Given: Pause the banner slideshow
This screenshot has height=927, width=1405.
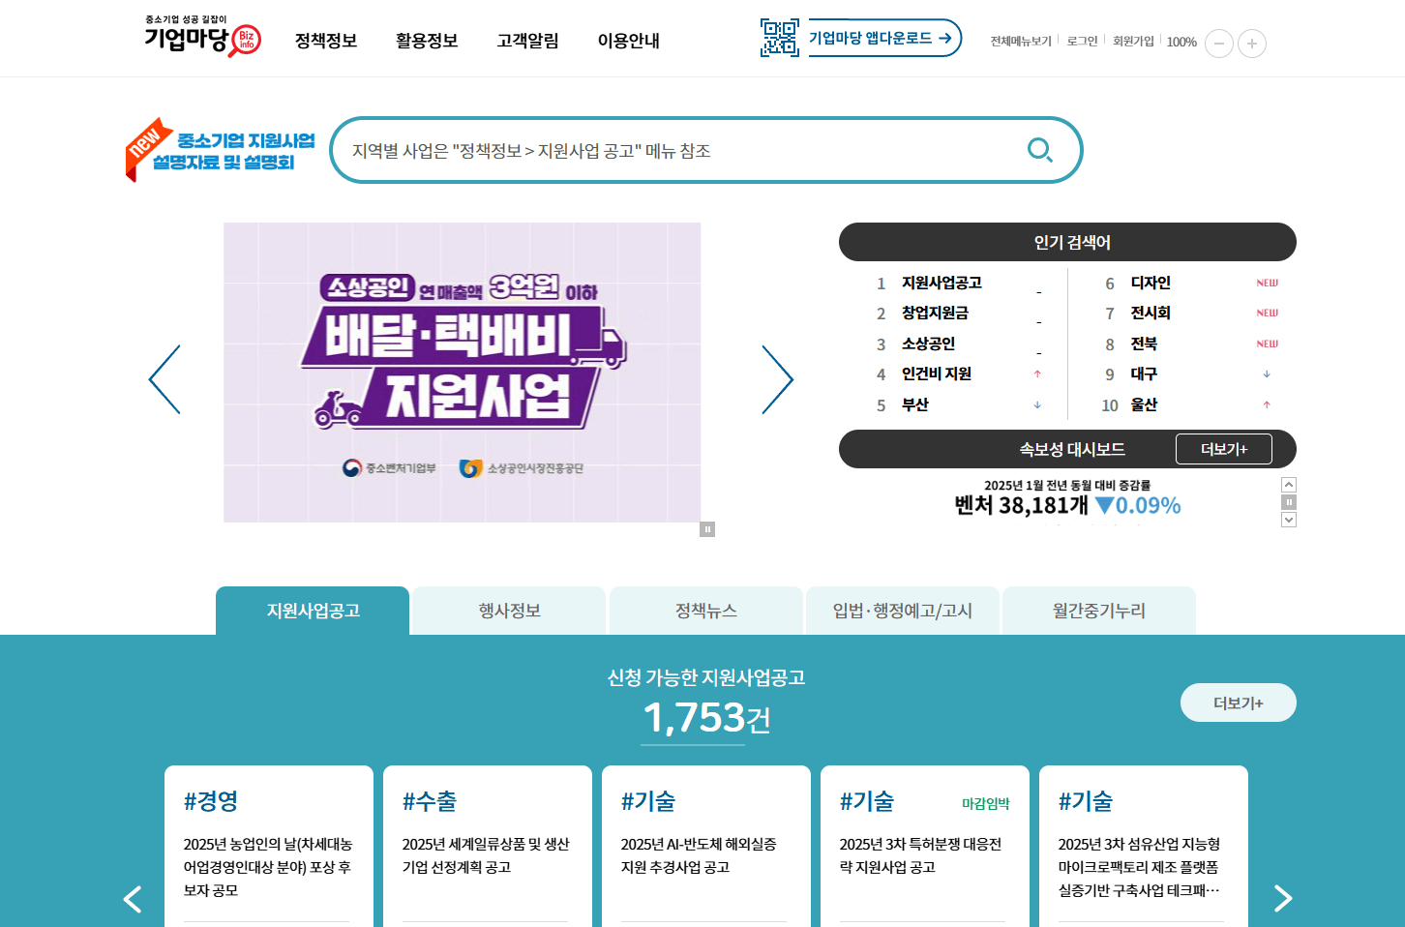Looking at the screenshot, I should pos(707,528).
